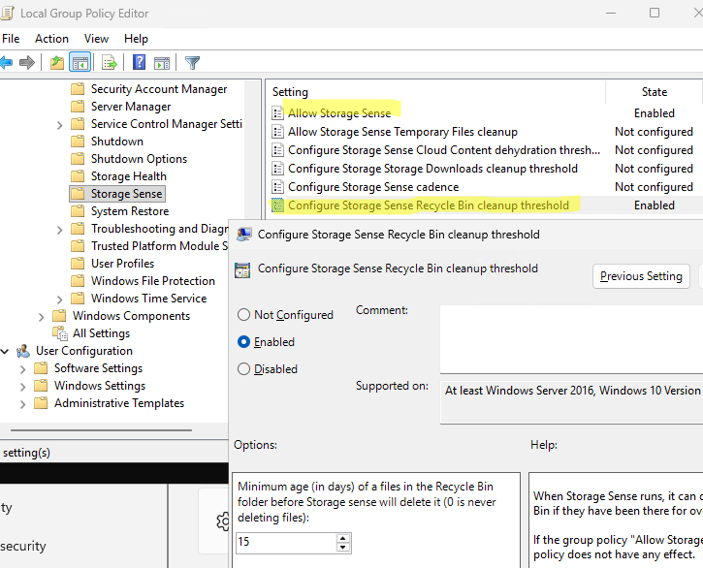Click the Previous Setting button

pyautogui.click(x=641, y=276)
